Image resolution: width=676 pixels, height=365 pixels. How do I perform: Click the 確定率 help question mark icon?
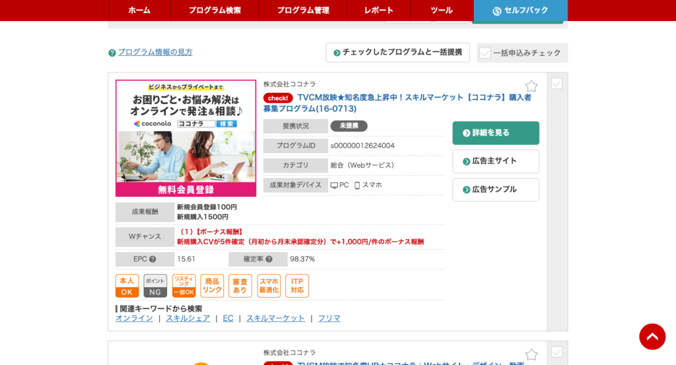tap(269, 259)
